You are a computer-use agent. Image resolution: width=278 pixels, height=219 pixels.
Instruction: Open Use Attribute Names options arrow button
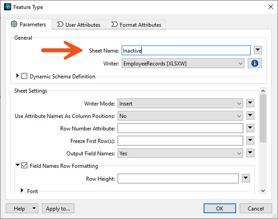coord(250,116)
